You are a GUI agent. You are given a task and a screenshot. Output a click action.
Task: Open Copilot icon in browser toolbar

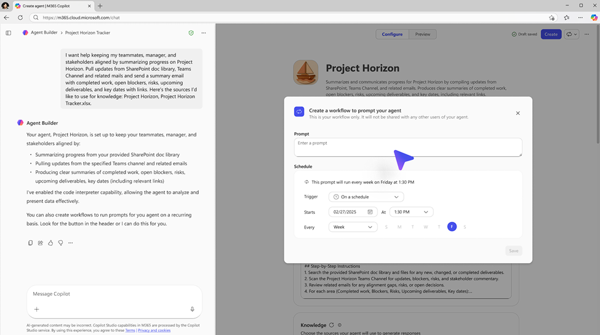coord(594,18)
